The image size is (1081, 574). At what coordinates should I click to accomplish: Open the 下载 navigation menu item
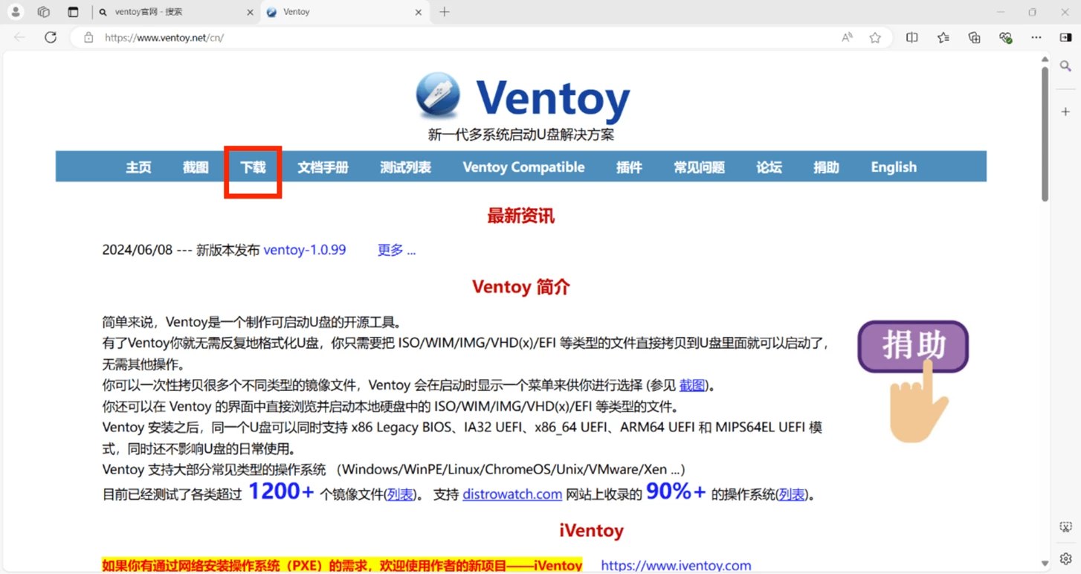coord(253,167)
